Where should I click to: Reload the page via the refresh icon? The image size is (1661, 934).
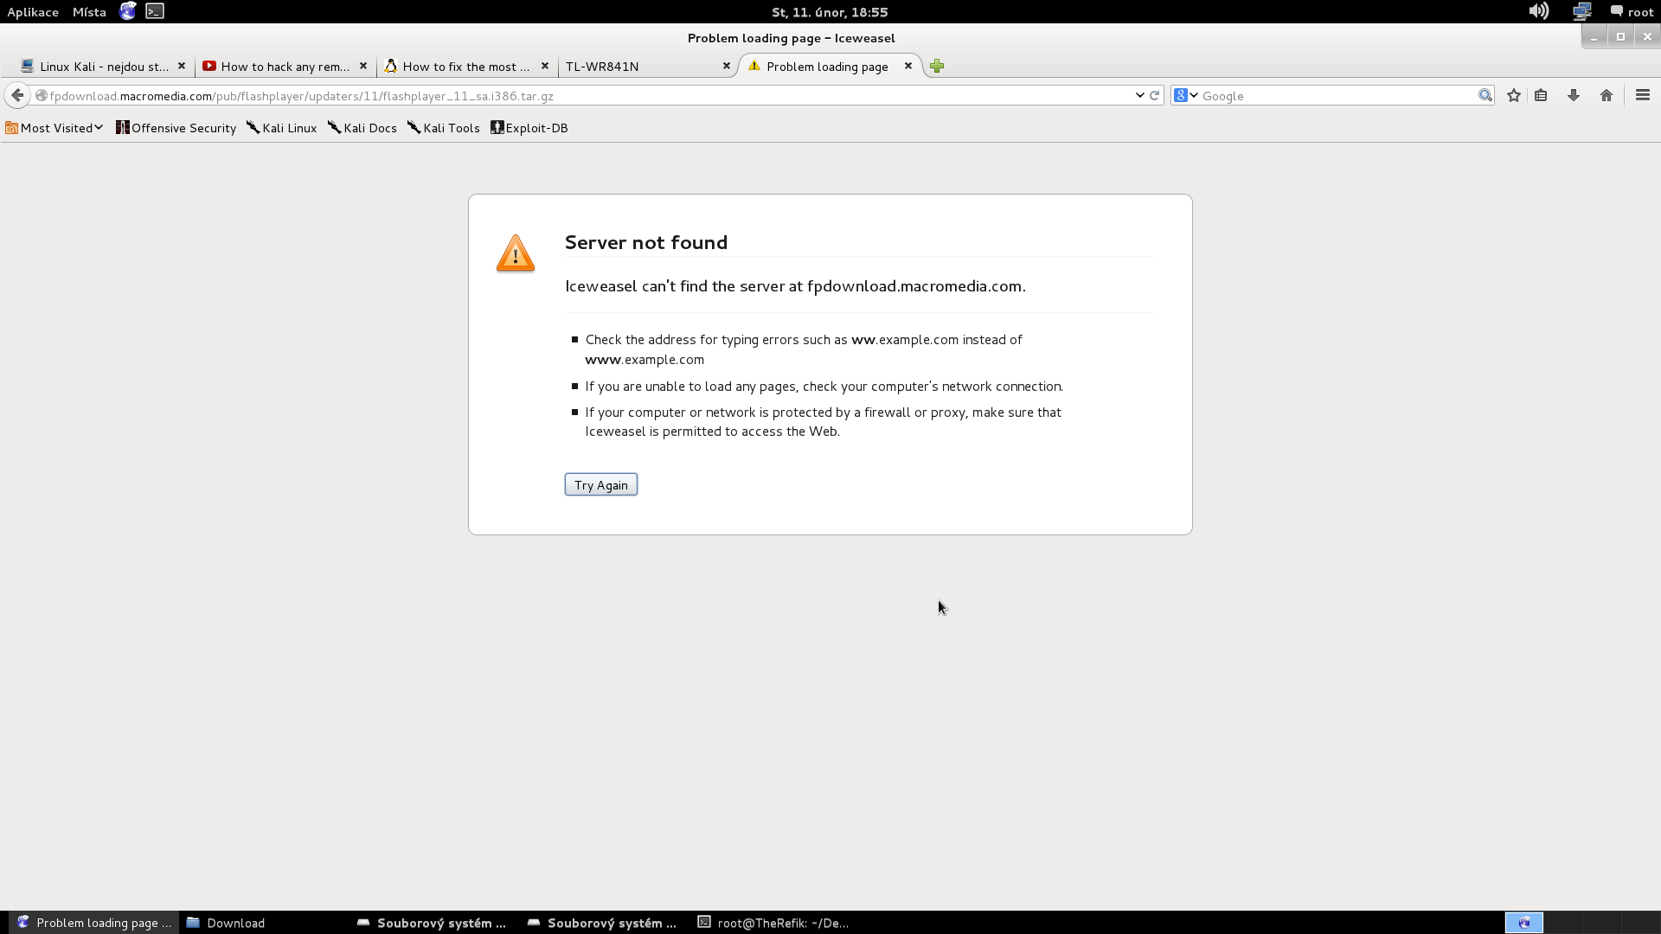pos(1154,95)
